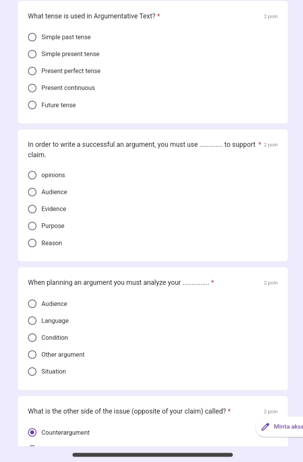Image resolution: width=303 pixels, height=462 pixels.
Task: Choose Simple present tense radio button
Action: [x=32, y=54]
